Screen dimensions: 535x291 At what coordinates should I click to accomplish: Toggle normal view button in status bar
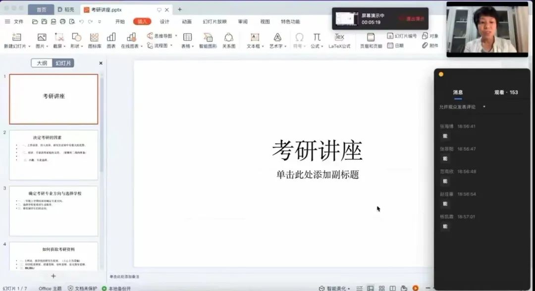370,288
